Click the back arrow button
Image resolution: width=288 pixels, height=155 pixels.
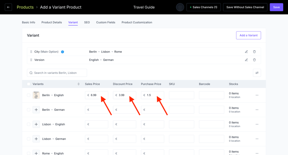click(x=8, y=7)
